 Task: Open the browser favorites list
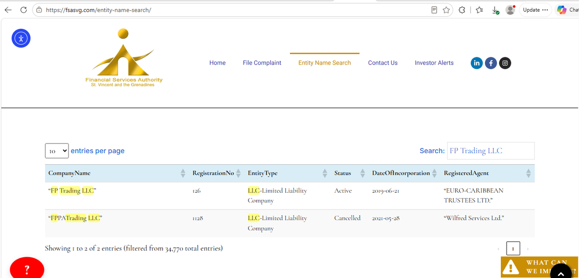coord(480,10)
